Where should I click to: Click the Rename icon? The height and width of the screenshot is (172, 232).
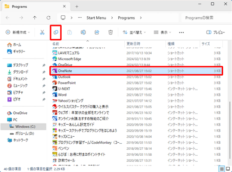(x=83, y=32)
